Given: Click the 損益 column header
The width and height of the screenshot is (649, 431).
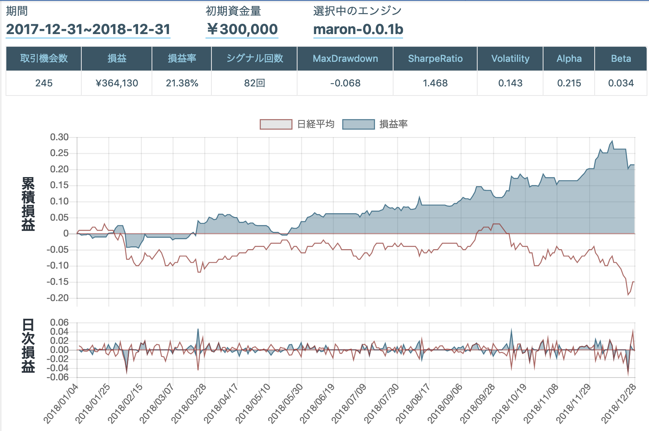Looking at the screenshot, I should [x=117, y=59].
